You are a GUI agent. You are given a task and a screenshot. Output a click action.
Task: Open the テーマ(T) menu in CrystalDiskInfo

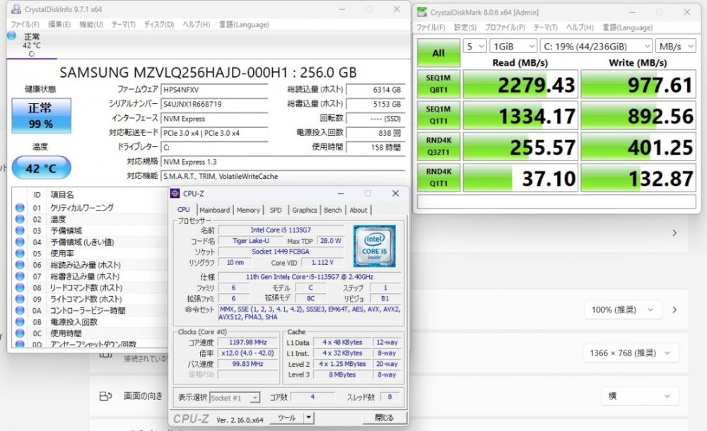(123, 24)
